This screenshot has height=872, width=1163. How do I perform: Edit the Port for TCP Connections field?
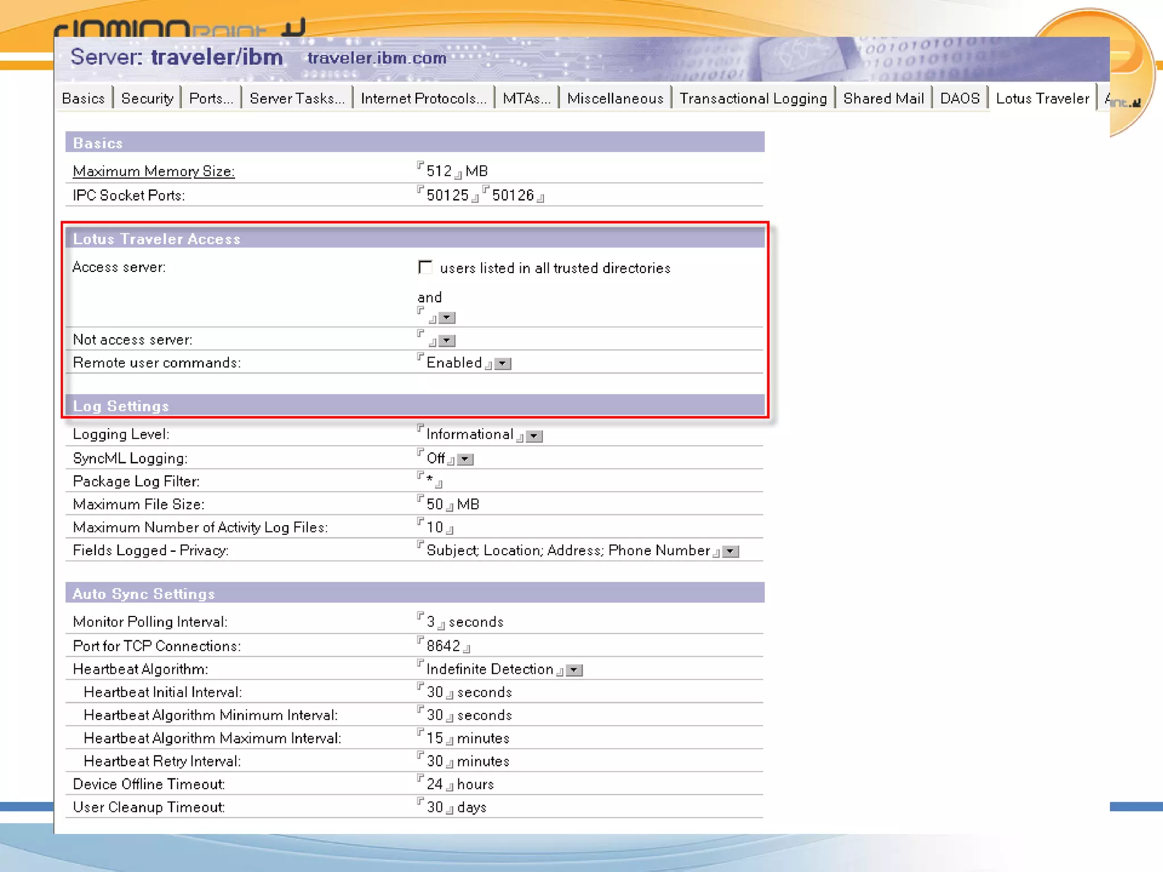[x=444, y=646]
